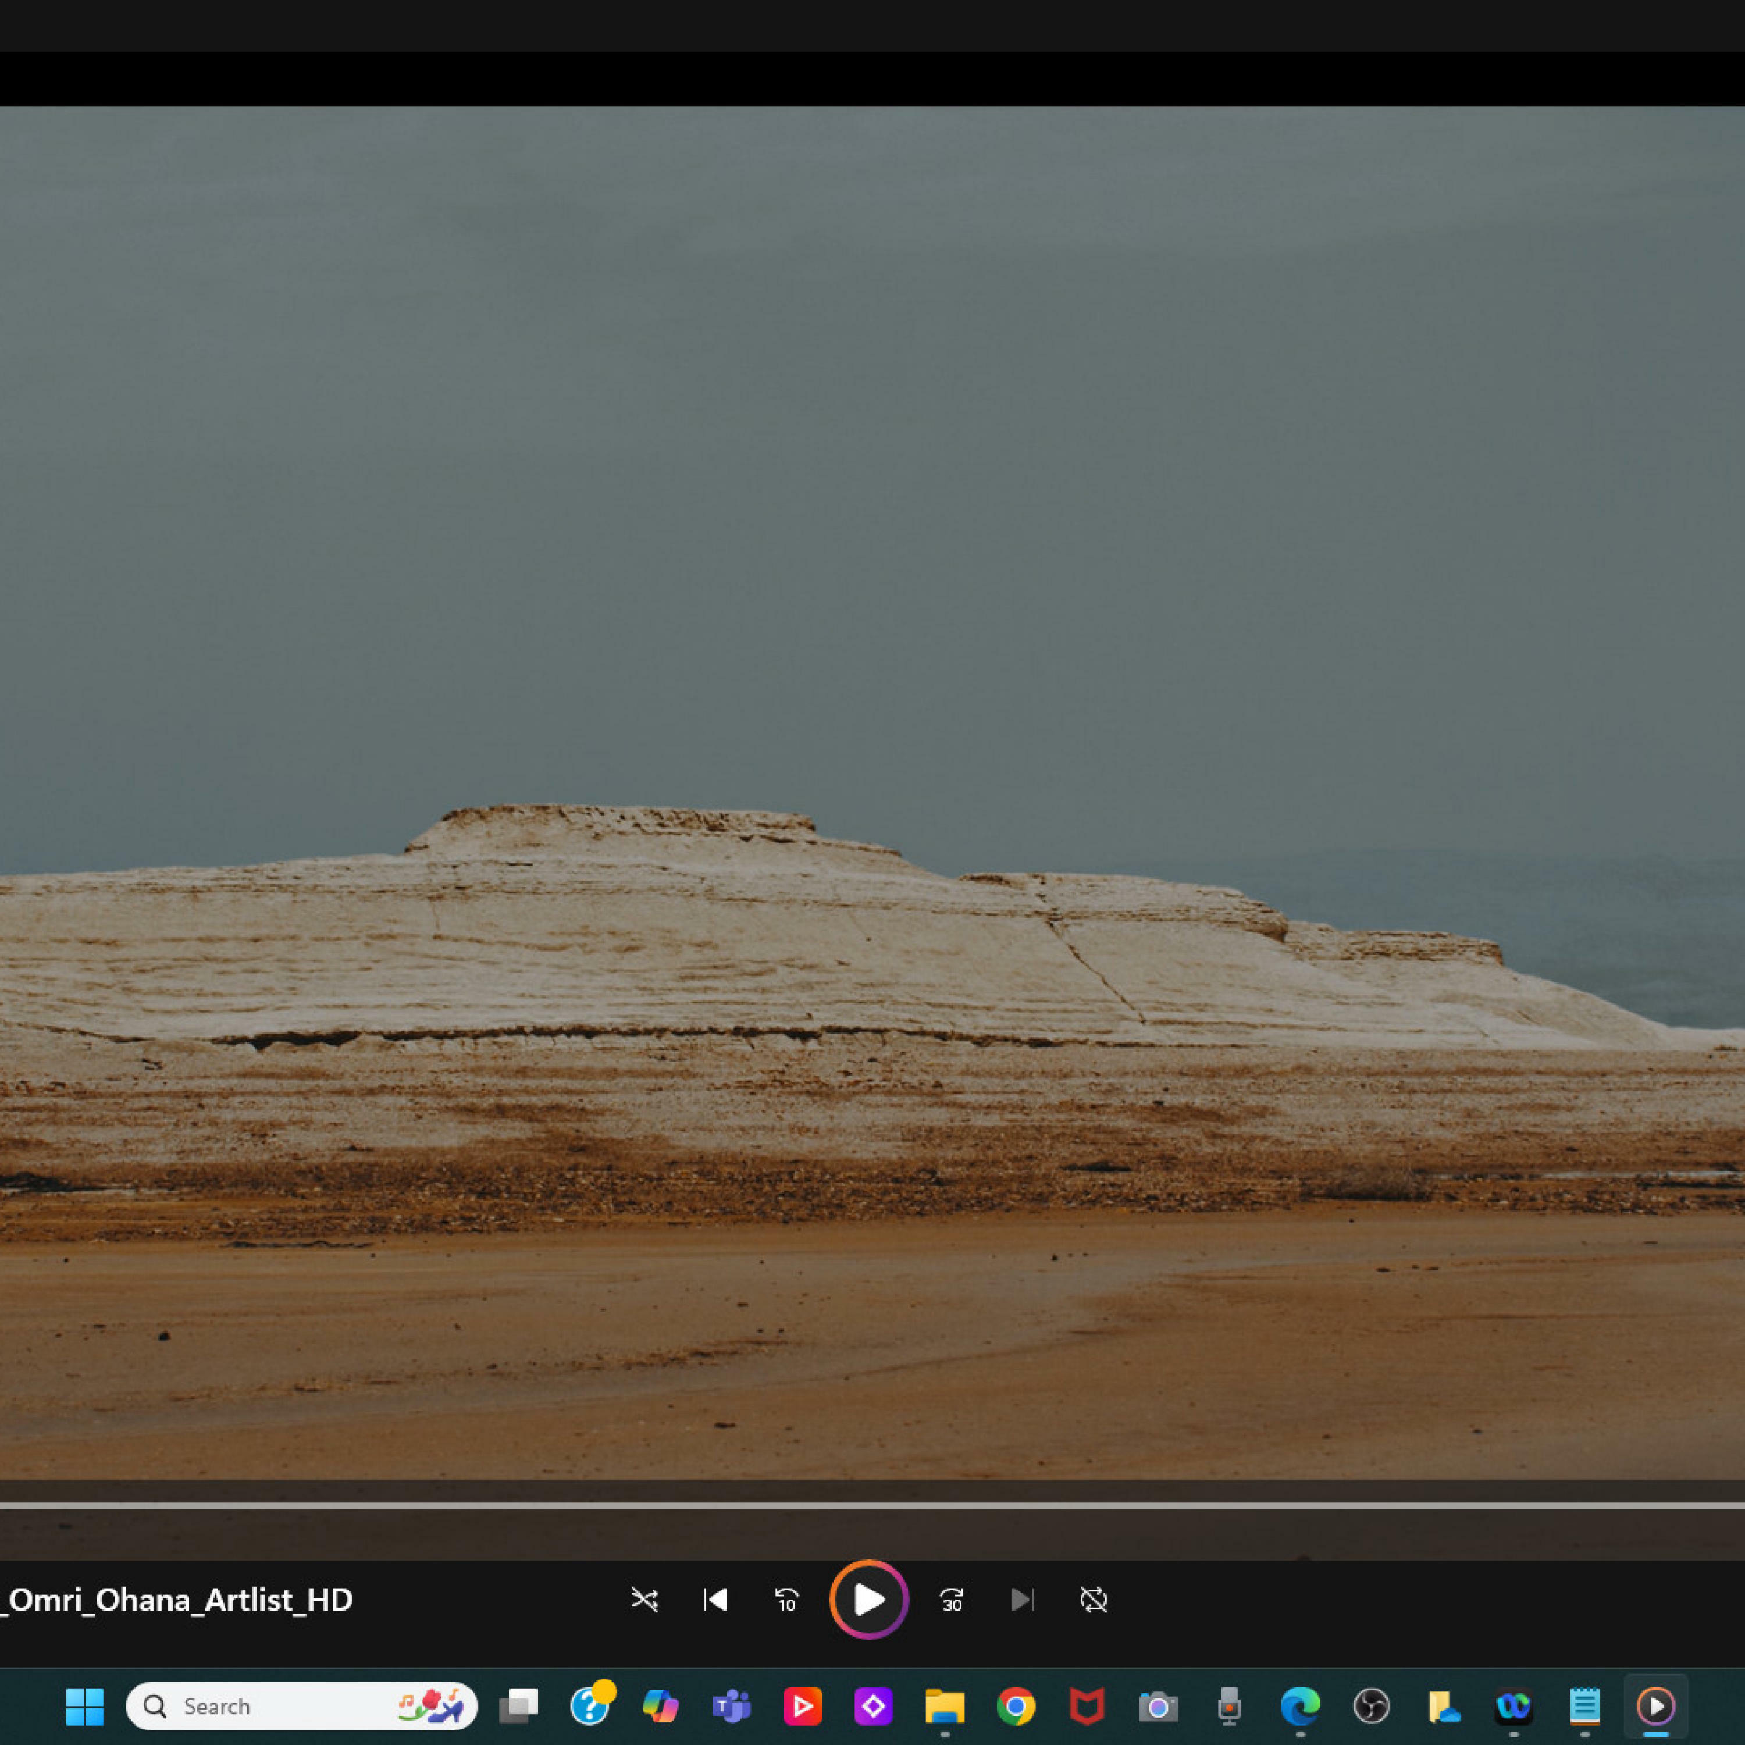
Task: Toggle the repeat mode button
Action: (x=1094, y=1600)
